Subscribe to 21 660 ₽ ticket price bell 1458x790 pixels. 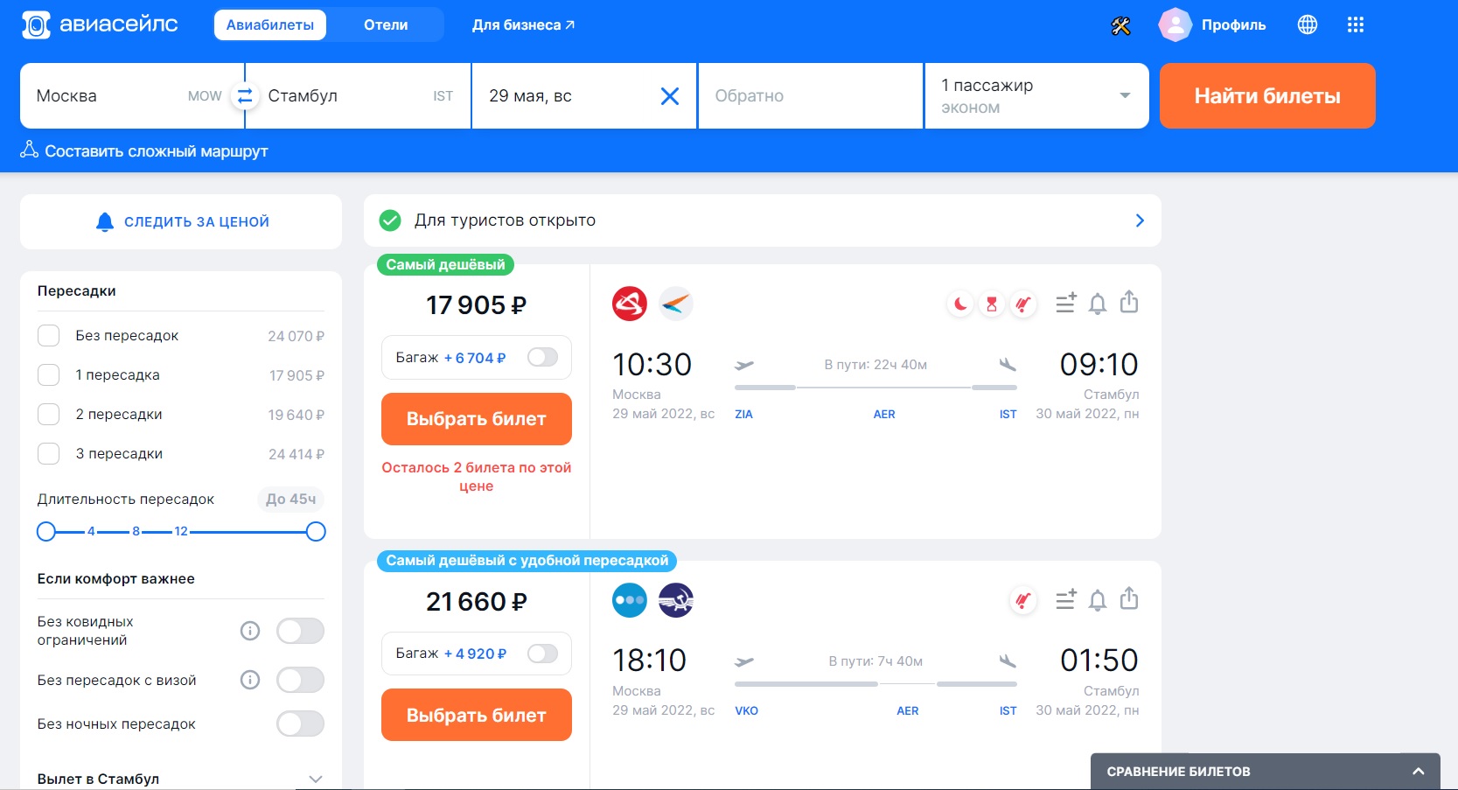[1098, 600]
